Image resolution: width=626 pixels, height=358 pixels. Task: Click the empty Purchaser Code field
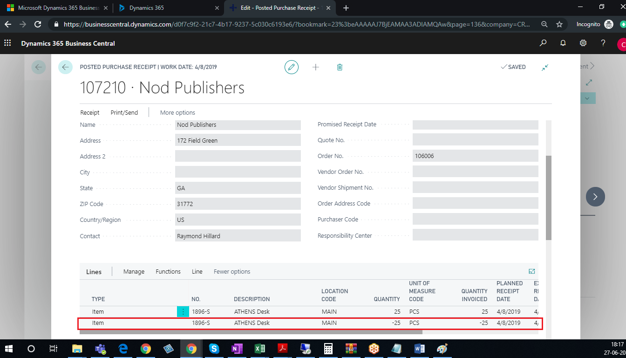(x=476, y=220)
